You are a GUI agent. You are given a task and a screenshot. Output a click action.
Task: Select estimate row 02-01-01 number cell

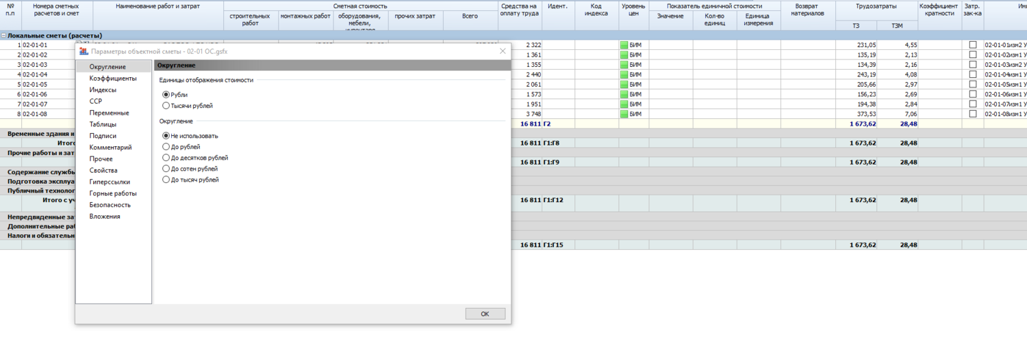(x=48, y=44)
